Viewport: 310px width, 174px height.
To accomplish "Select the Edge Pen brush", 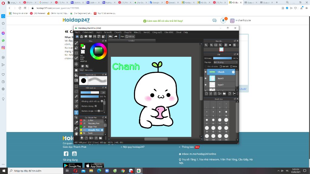I will click(x=92, y=127).
